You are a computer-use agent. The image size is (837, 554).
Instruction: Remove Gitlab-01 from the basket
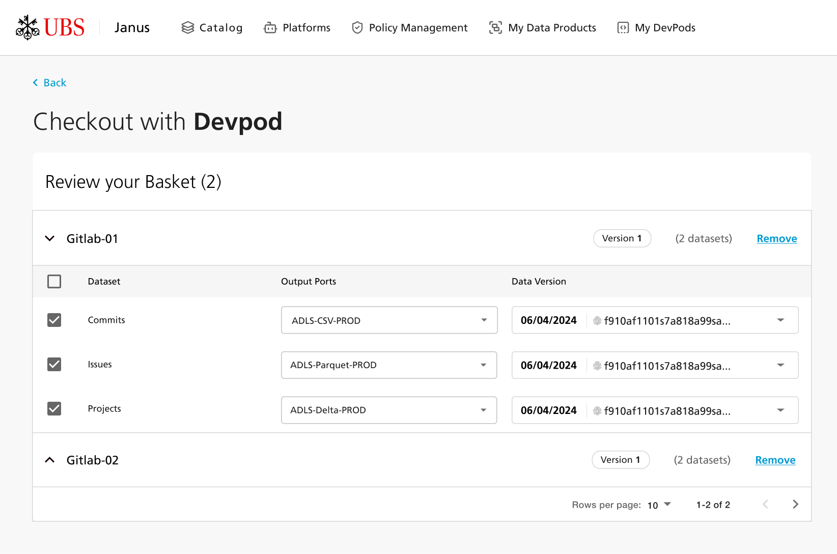(x=776, y=238)
